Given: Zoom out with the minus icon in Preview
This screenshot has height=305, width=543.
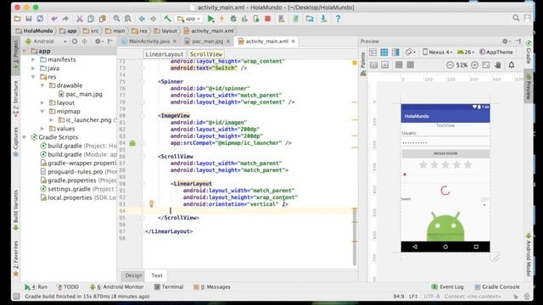Looking at the screenshot, I should coord(450,64).
